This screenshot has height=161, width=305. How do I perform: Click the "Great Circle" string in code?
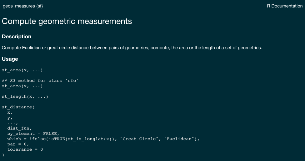pyautogui.click(x=139, y=139)
